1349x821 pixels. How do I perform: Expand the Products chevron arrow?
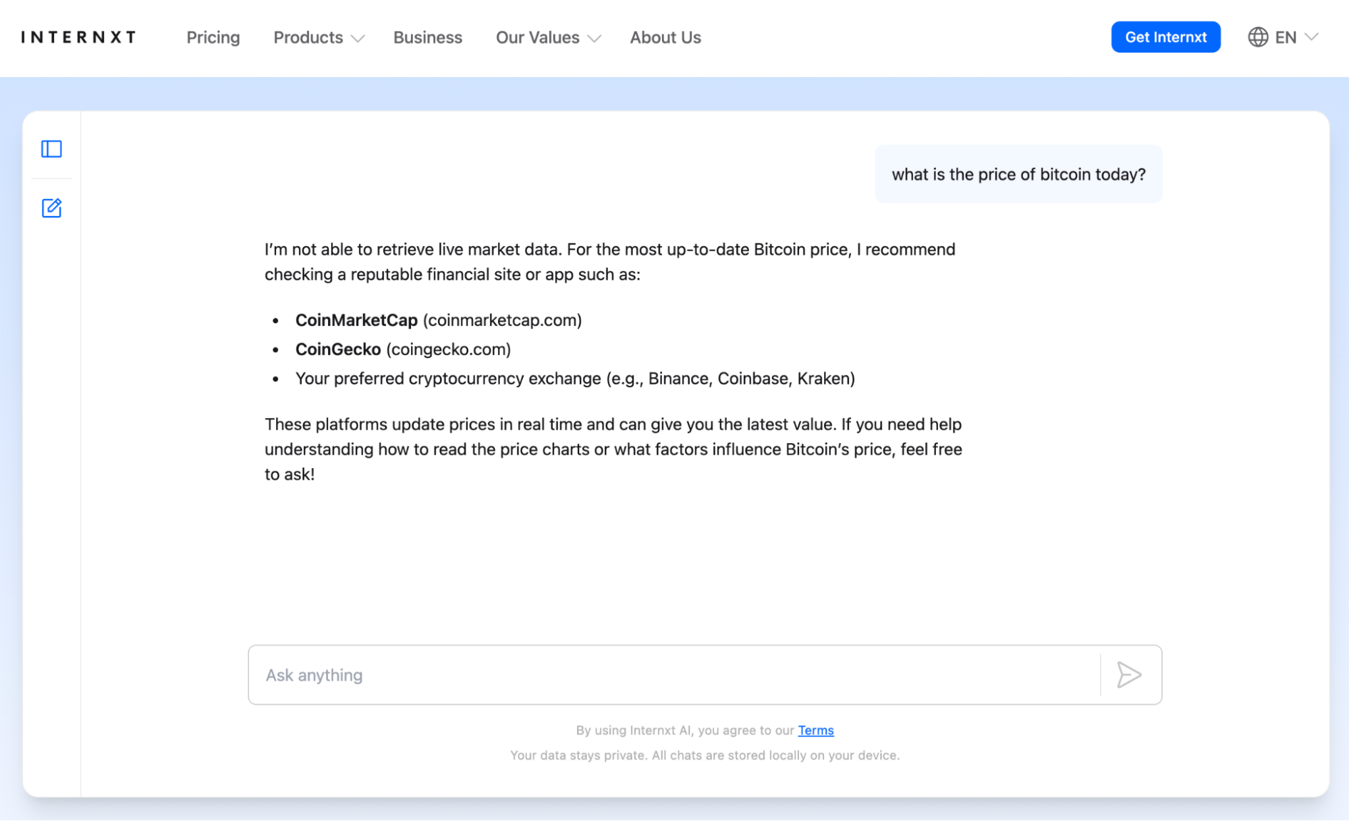point(358,38)
